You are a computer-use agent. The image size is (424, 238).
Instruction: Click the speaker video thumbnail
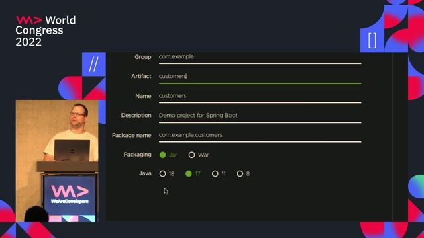(57, 161)
